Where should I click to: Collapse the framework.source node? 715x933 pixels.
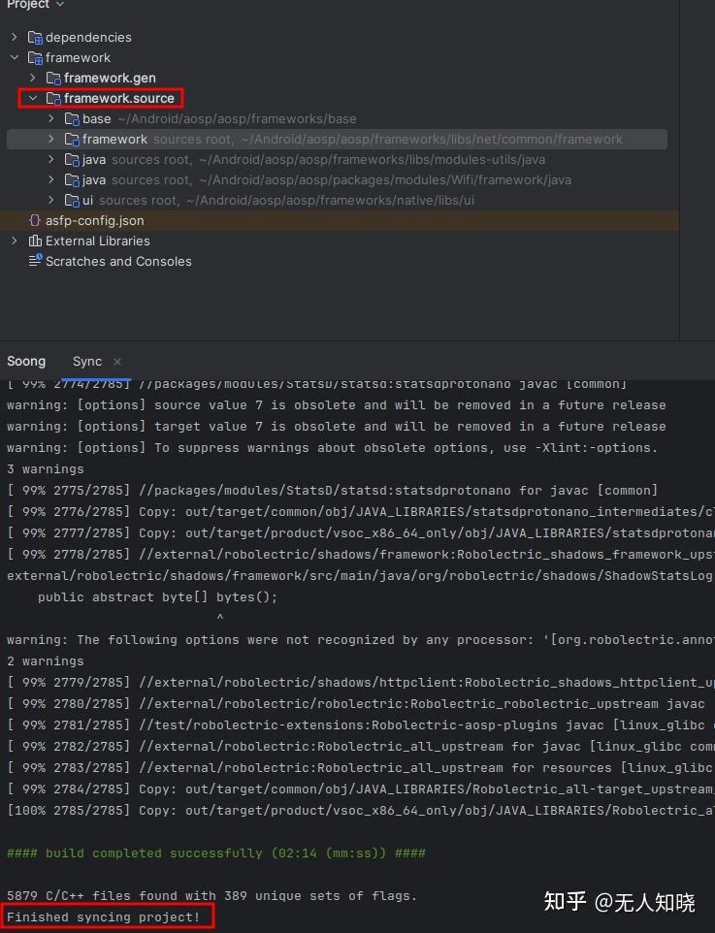34,98
